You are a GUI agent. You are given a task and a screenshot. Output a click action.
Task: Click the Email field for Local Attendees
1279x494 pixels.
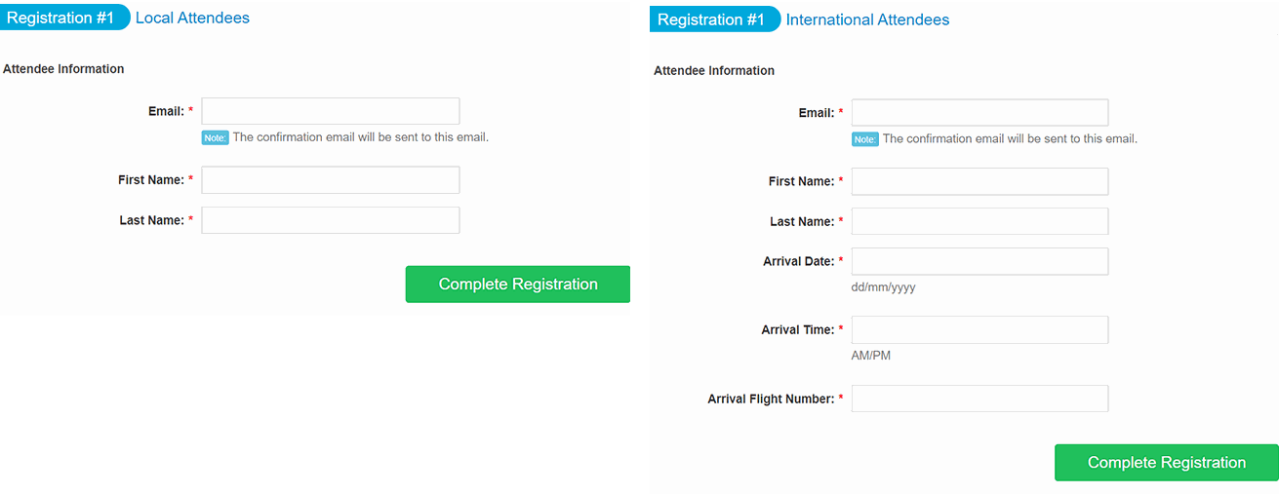pyautogui.click(x=330, y=111)
